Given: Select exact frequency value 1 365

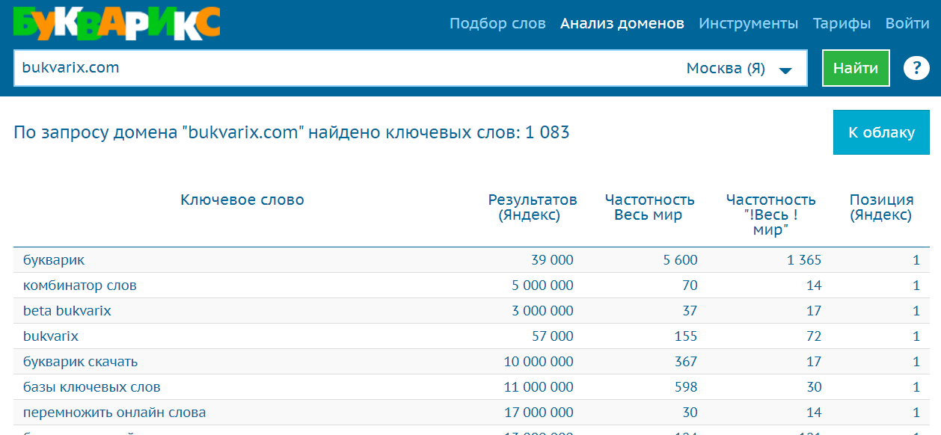Looking at the screenshot, I should pos(804,260).
